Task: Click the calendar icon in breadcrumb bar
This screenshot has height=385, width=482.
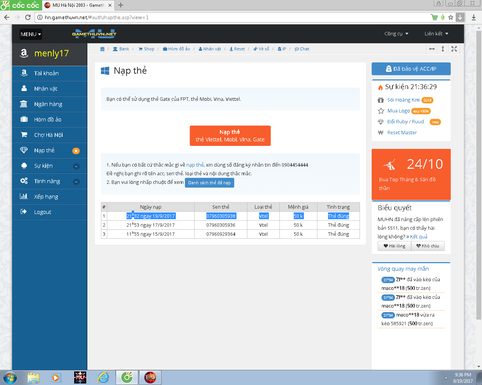Action: [102, 49]
